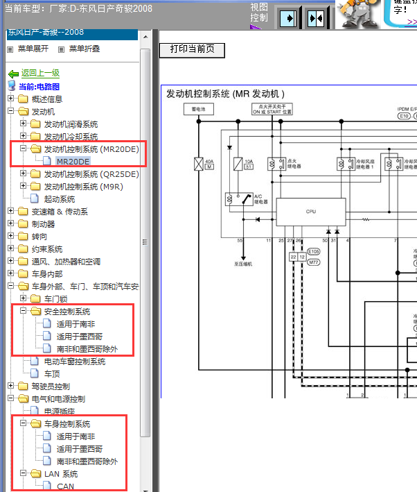
Task: Collapse the 电气和电源控制 node
Action: pos(10,398)
